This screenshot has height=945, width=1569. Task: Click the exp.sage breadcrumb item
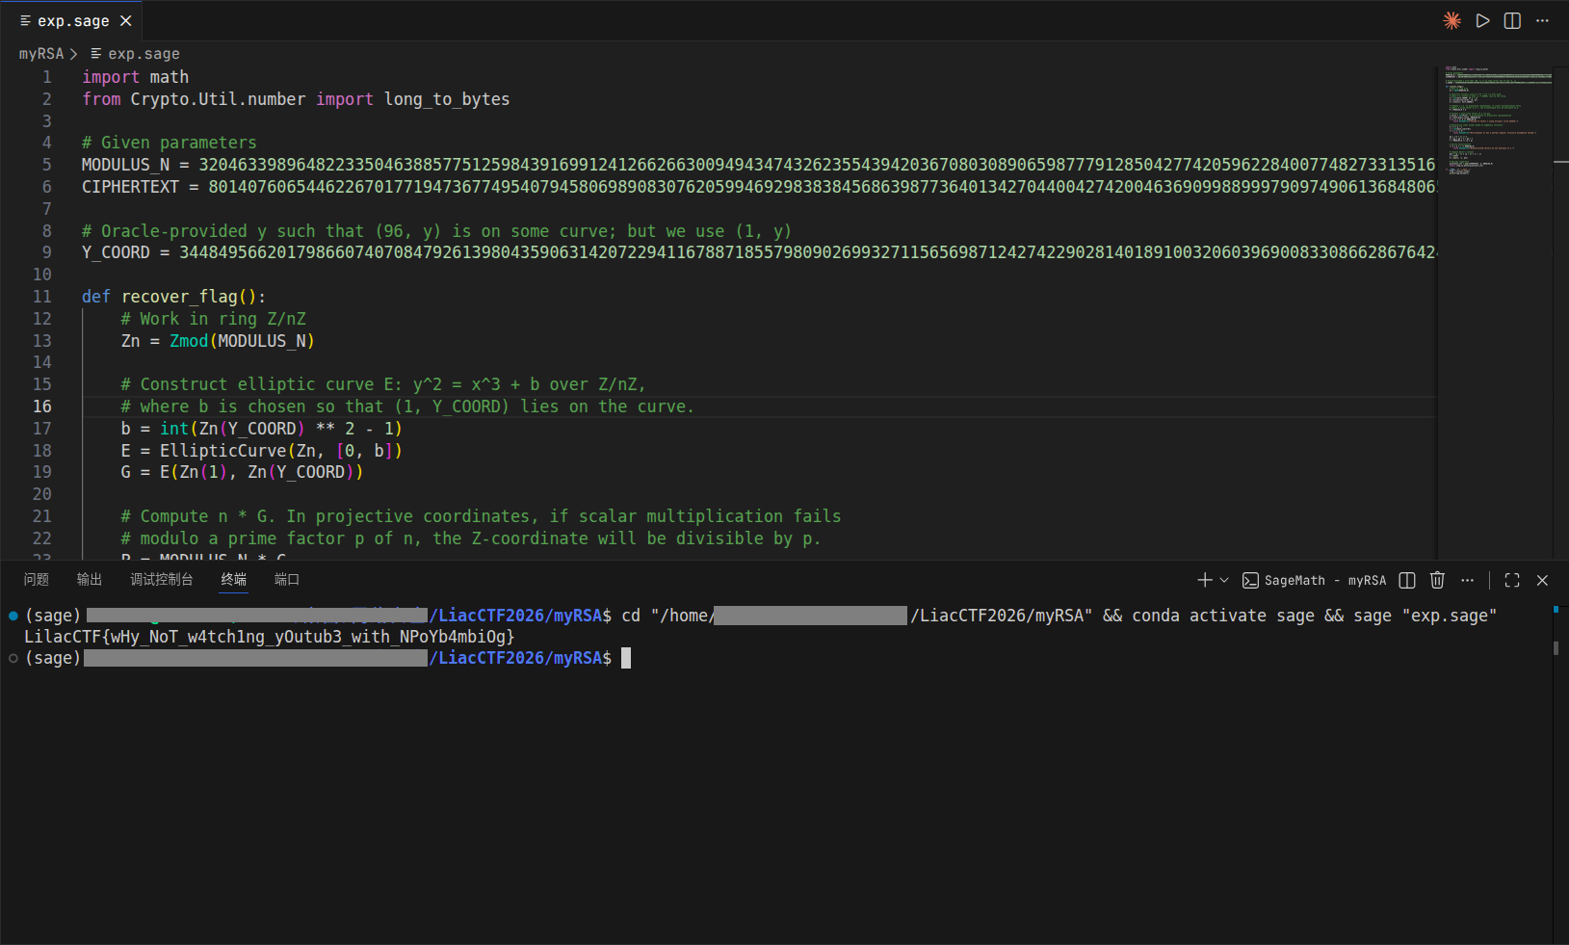click(x=144, y=54)
